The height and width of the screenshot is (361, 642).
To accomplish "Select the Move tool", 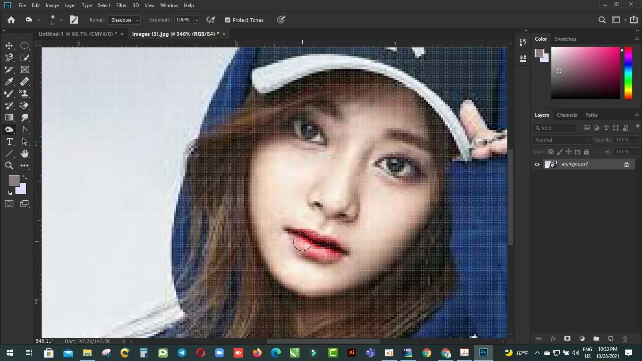I will [x=9, y=46].
